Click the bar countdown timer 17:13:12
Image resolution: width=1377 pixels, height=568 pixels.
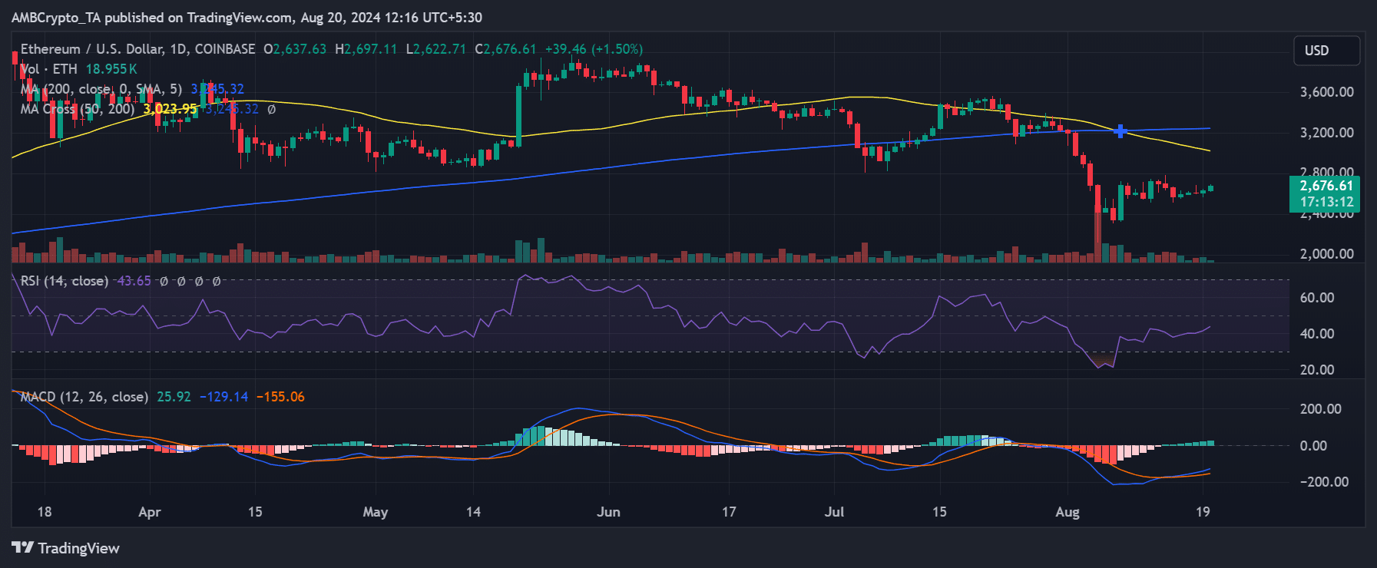(x=1326, y=203)
